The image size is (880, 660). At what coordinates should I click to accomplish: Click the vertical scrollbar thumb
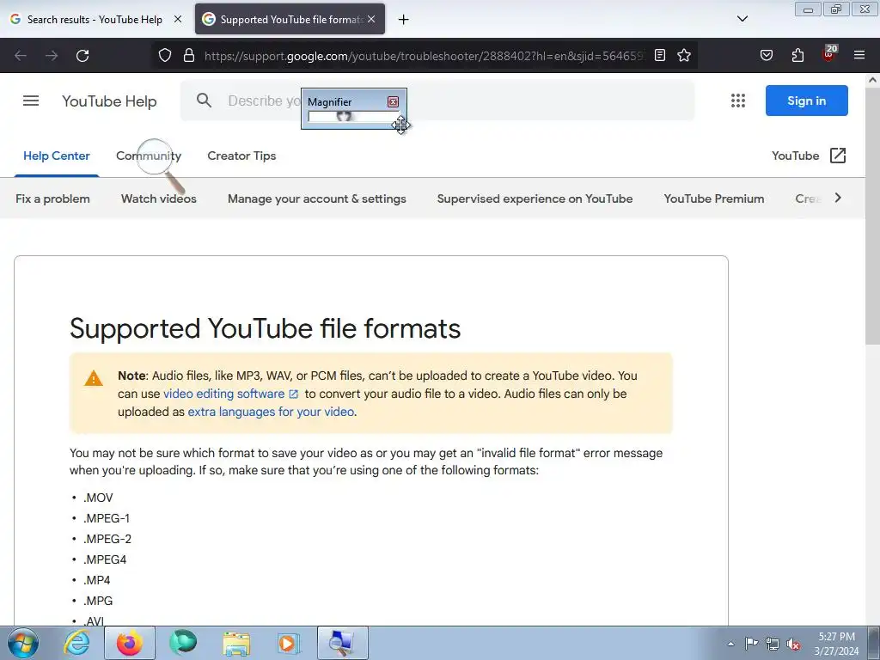(x=872, y=216)
